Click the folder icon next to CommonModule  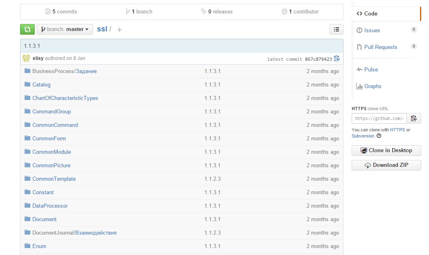click(x=27, y=151)
